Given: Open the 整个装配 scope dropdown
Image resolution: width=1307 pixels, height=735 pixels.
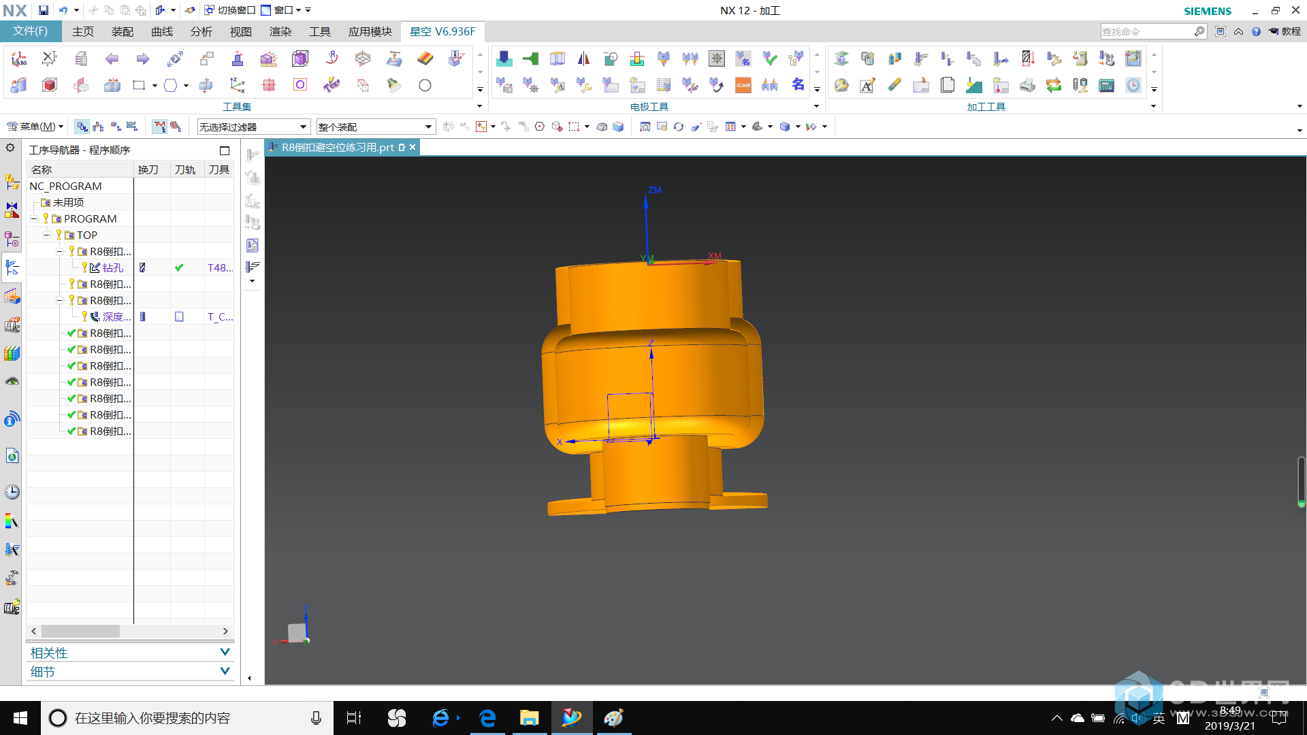Looking at the screenshot, I should pyautogui.click(x=375, y=127).
